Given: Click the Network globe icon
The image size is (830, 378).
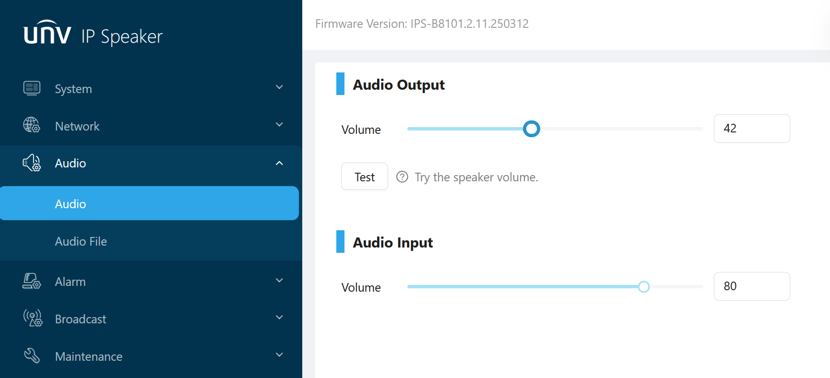Looking at the screenshot, I should pyautogui.click(x=32, y=125).
